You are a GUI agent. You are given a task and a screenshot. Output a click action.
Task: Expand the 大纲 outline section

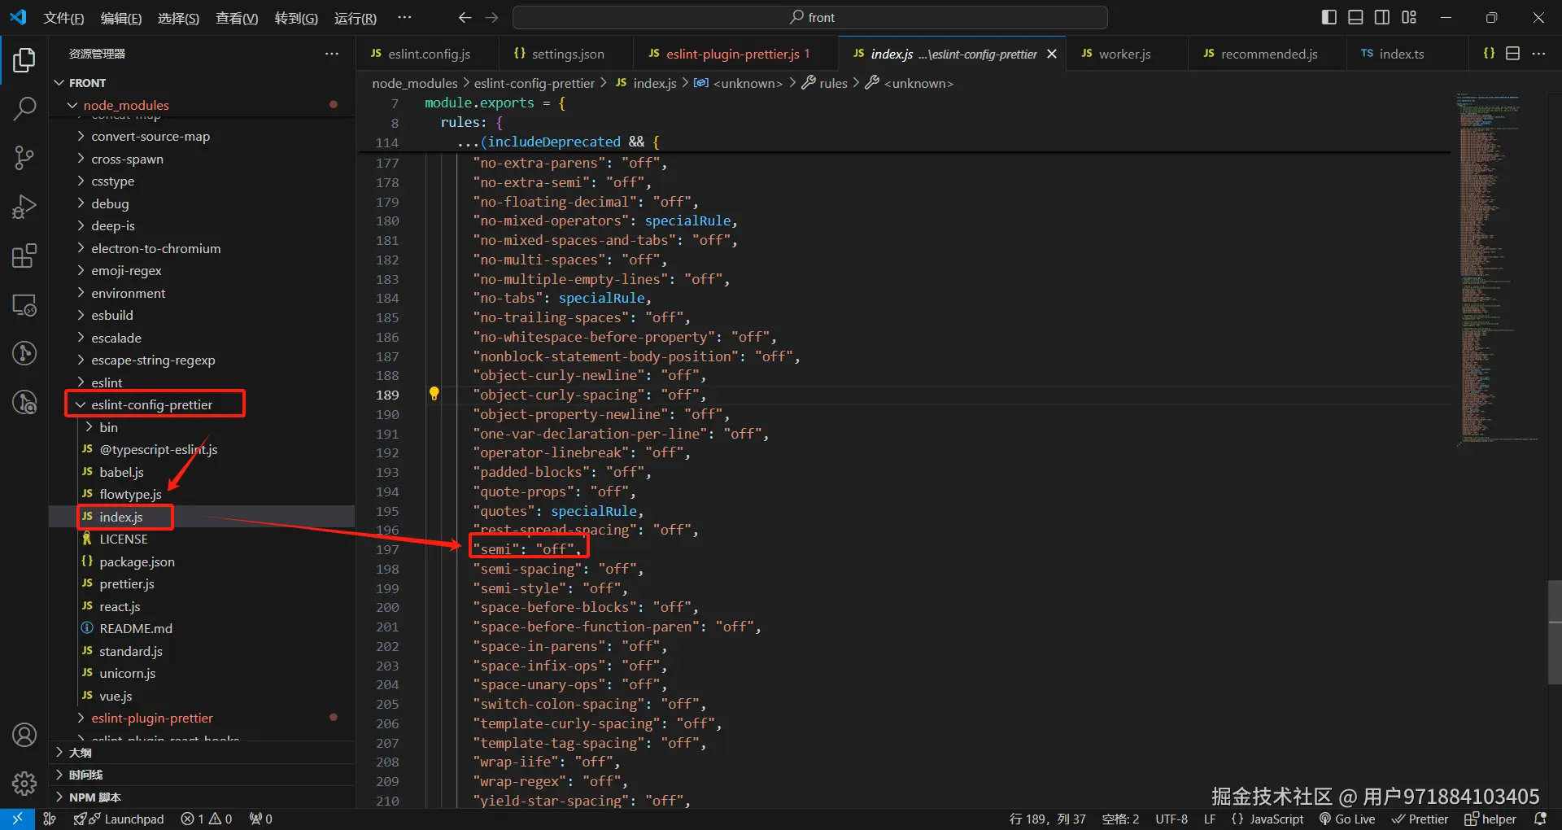202,753
